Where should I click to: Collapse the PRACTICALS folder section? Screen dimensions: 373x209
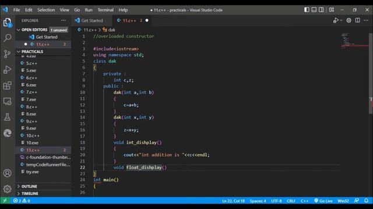[43, 52]
